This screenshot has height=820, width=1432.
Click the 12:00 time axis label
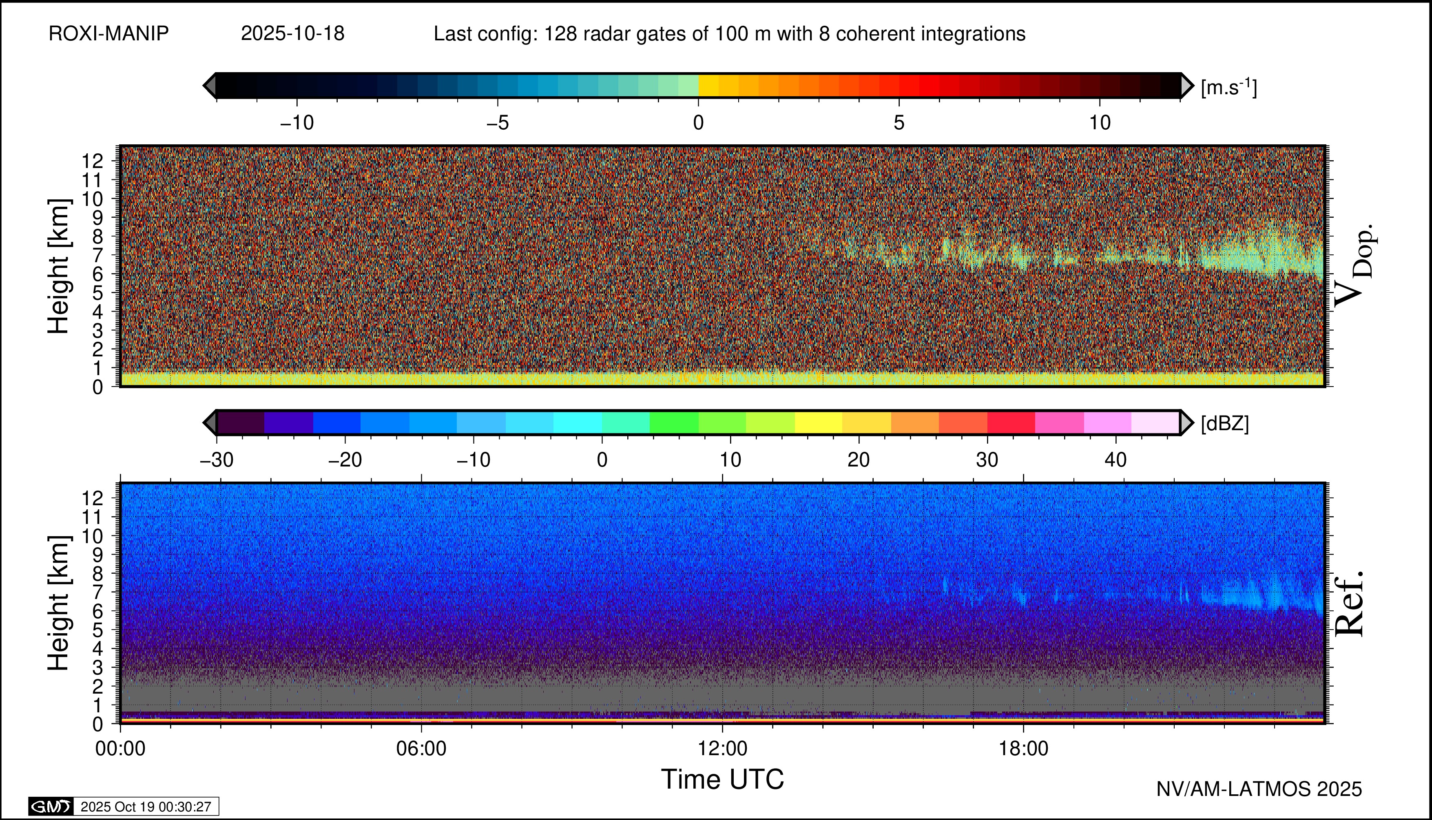(x=722, y=749)
